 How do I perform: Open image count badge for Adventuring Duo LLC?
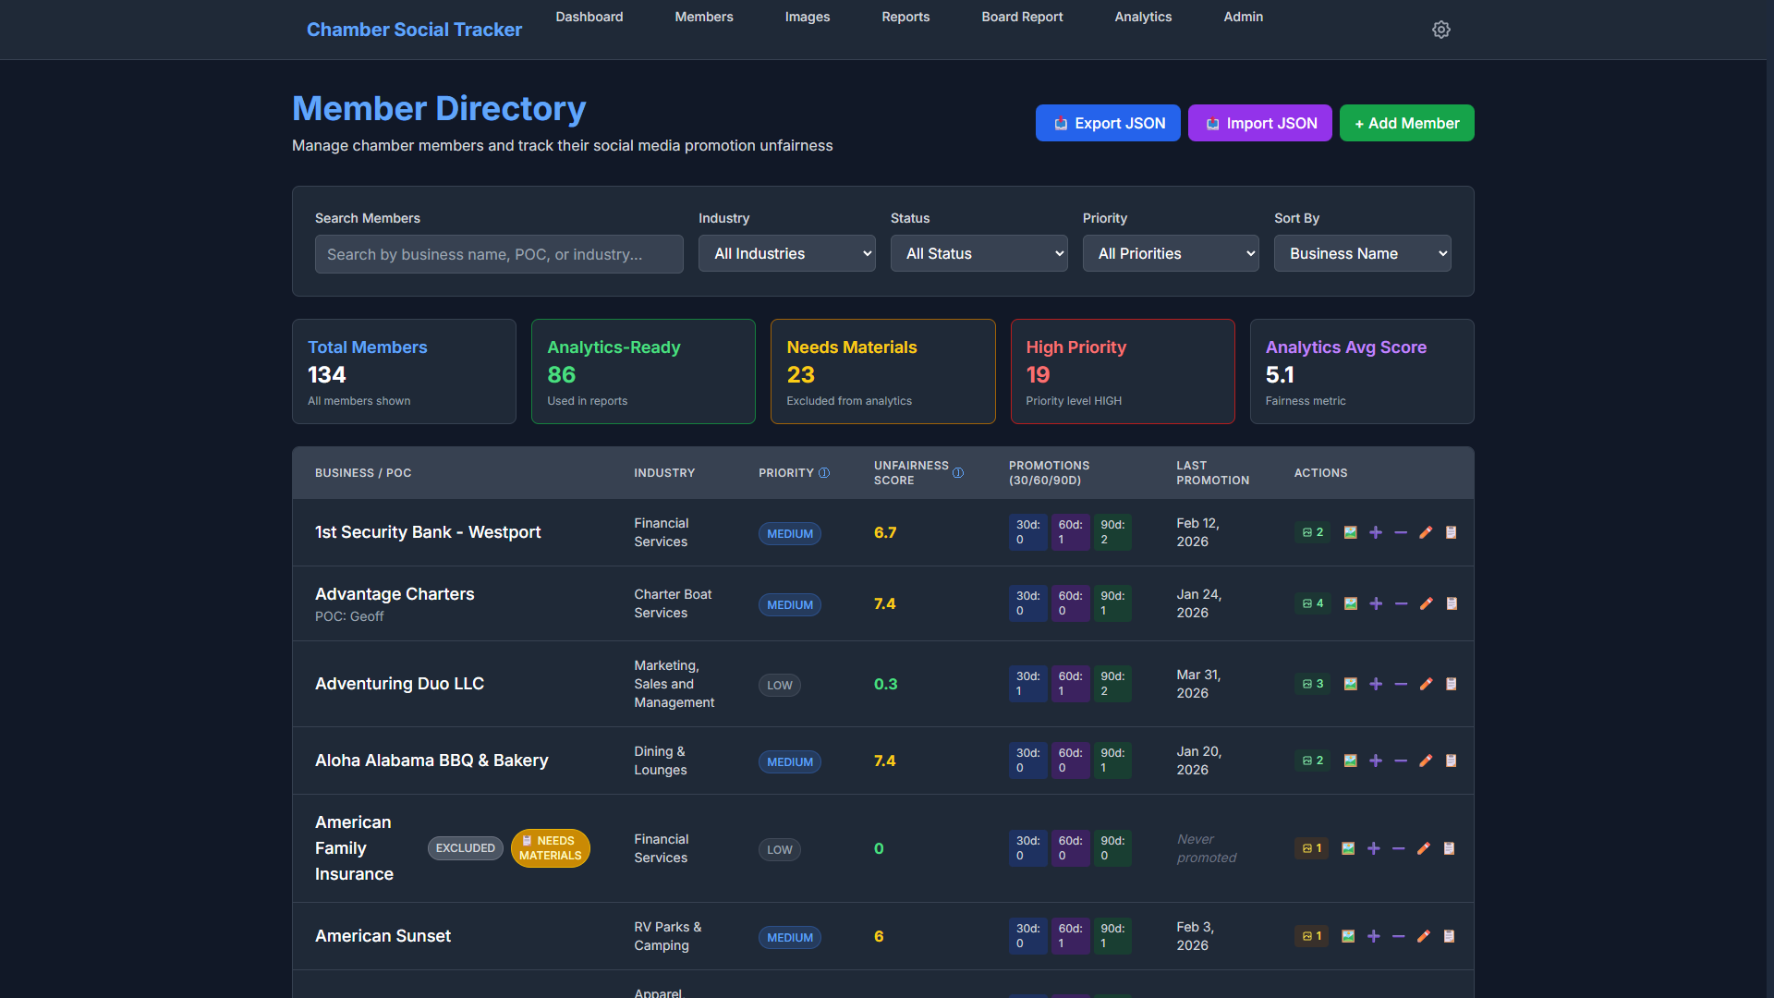click(1312, 684)
